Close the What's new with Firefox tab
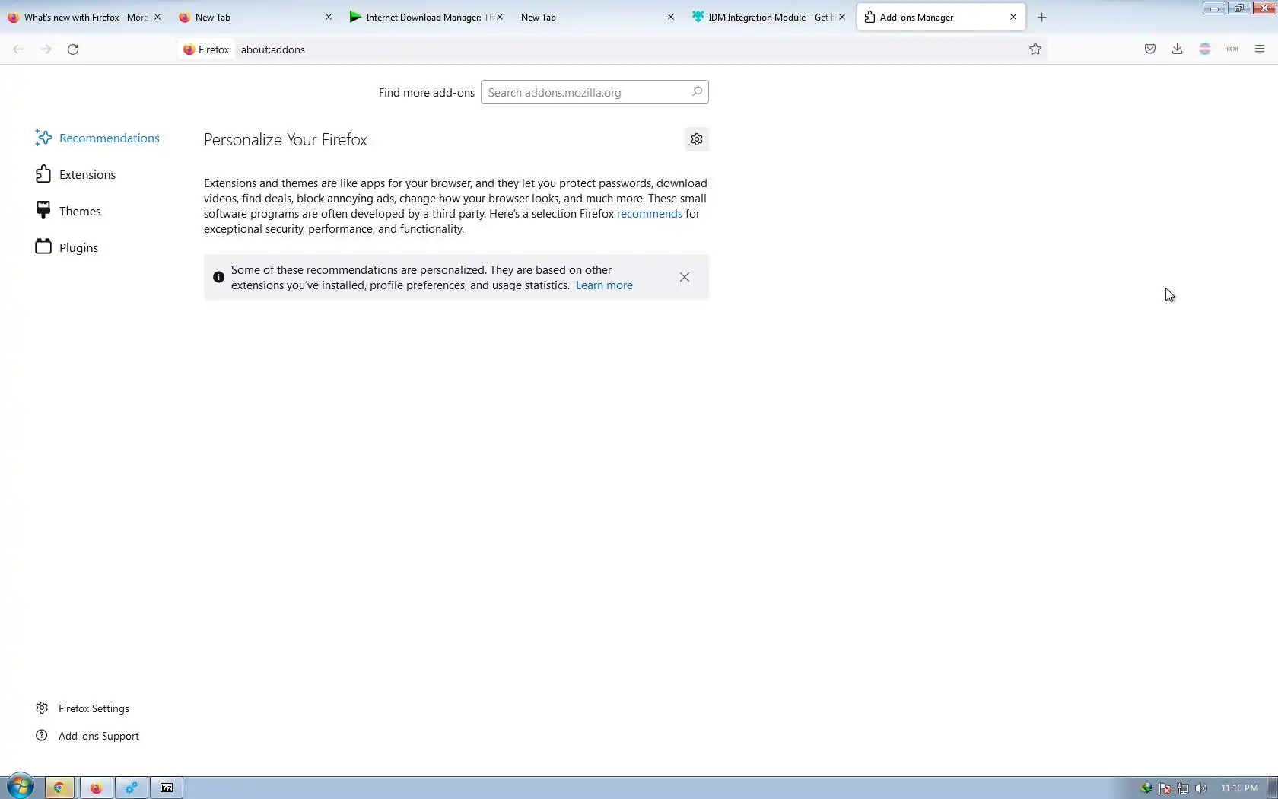Viewport: 1278px width, 799px height. pyautogui.click(x=157, y=17)
